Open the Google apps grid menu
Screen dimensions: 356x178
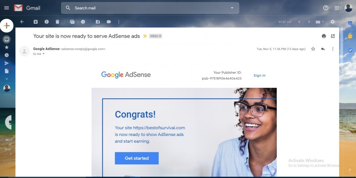point(336,8)
